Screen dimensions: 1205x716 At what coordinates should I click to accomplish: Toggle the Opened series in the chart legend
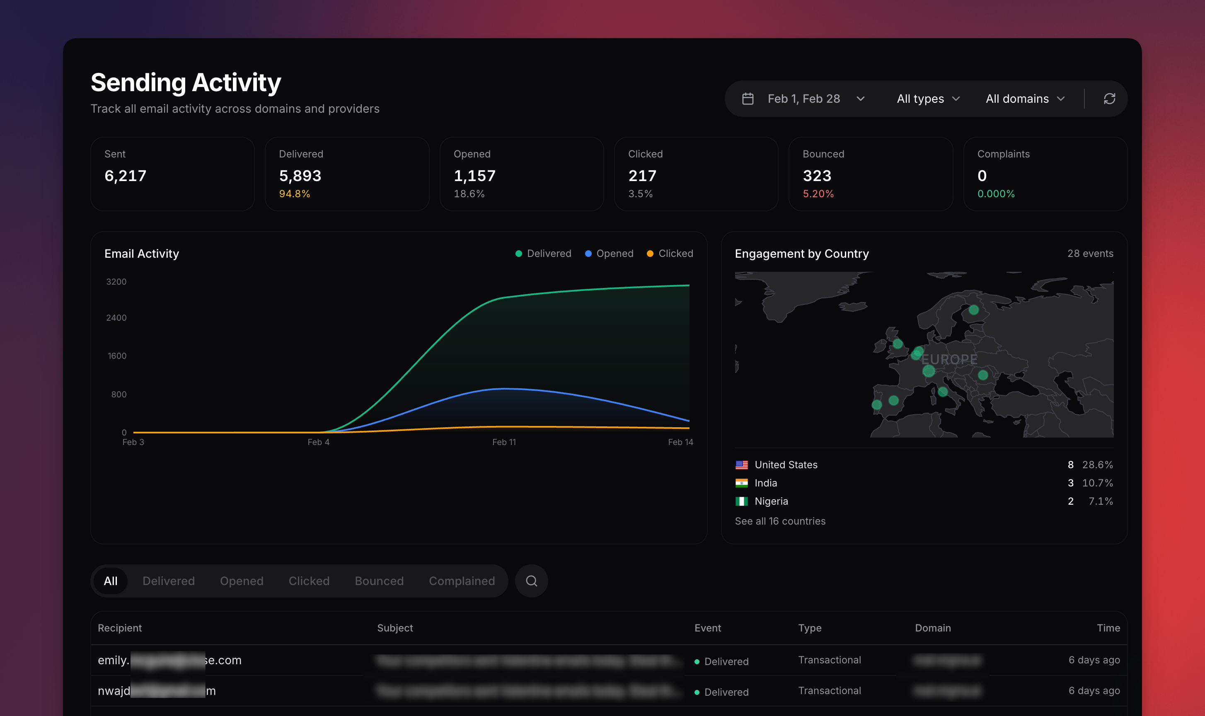tap(615, 253)
